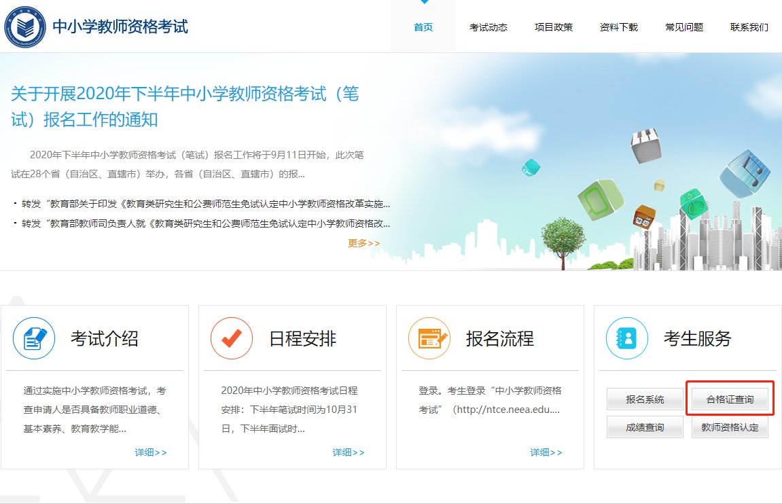Open first 转发 教育部关于印发 news item
This screenshot has width=782, height=504.
[x=205, y=204]
